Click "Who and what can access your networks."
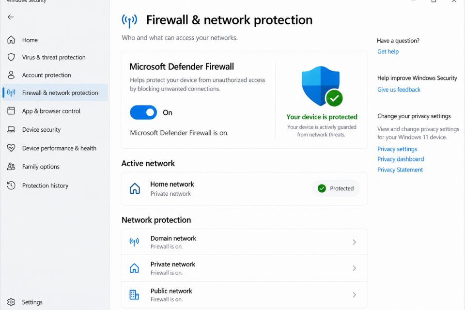This screenshot has height=310, width=465. point(180,38)
